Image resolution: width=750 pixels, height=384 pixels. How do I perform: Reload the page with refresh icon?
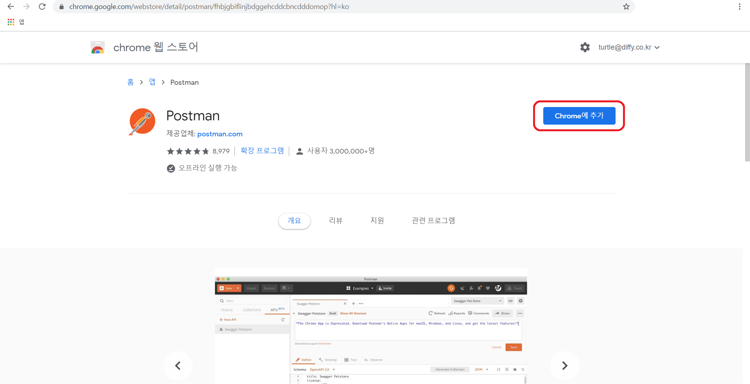click(42, 7)
